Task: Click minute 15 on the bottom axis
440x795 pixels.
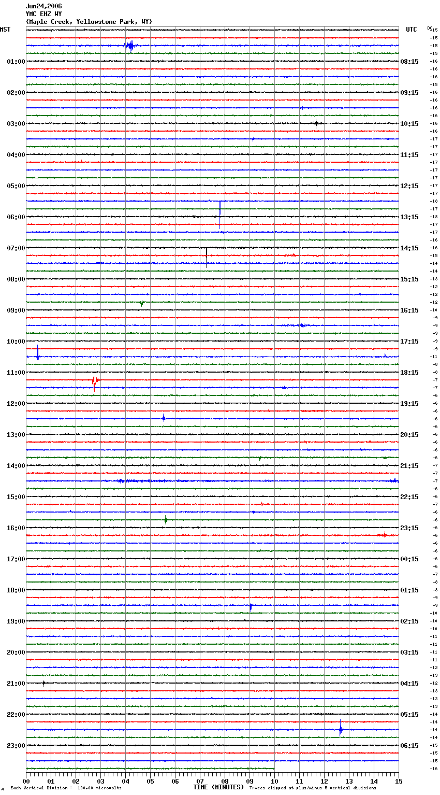Action: pos(399,780)
